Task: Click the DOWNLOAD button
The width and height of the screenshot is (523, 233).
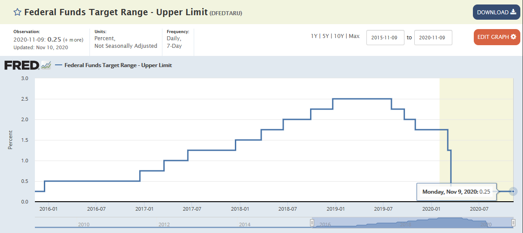Action: coord(496,13)
